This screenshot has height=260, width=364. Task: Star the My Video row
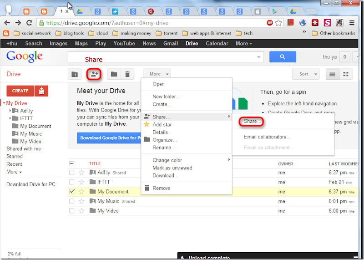tap(81, 211)
